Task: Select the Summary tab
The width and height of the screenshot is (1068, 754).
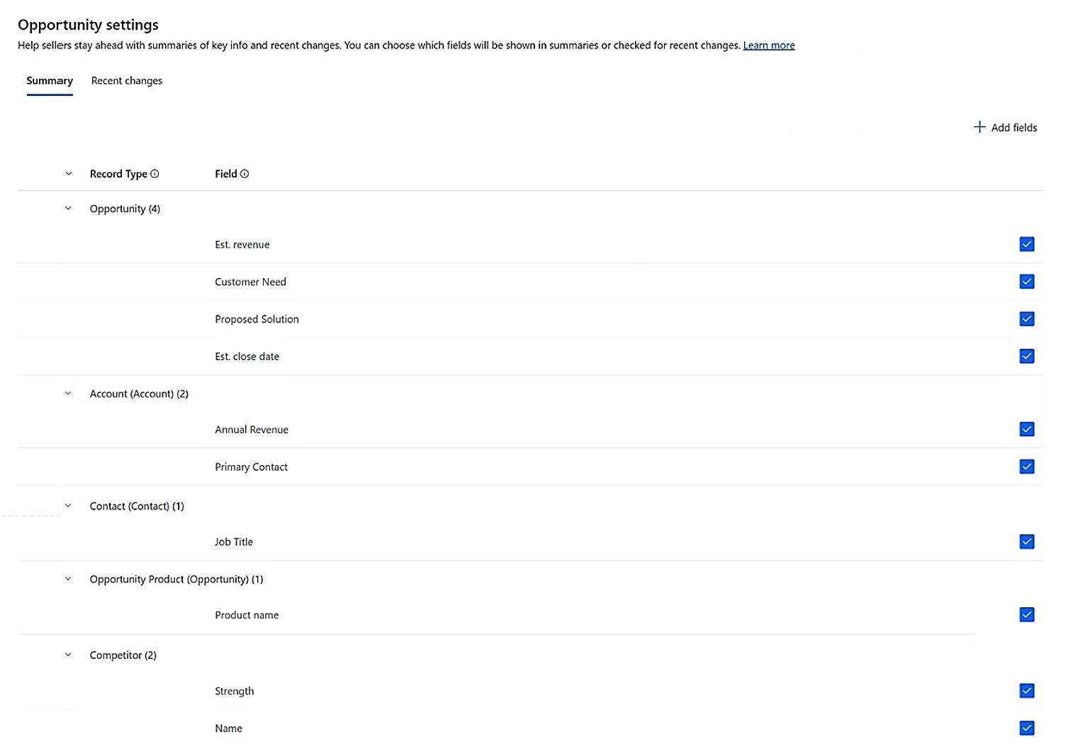Action: click(50, 81)
